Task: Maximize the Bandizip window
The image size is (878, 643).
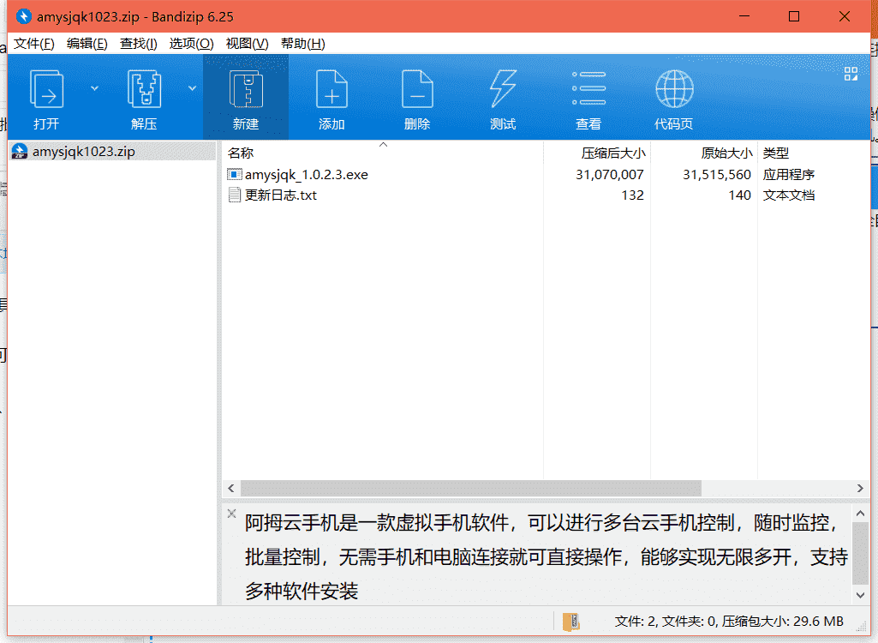Action: click(x=793, y=16)
